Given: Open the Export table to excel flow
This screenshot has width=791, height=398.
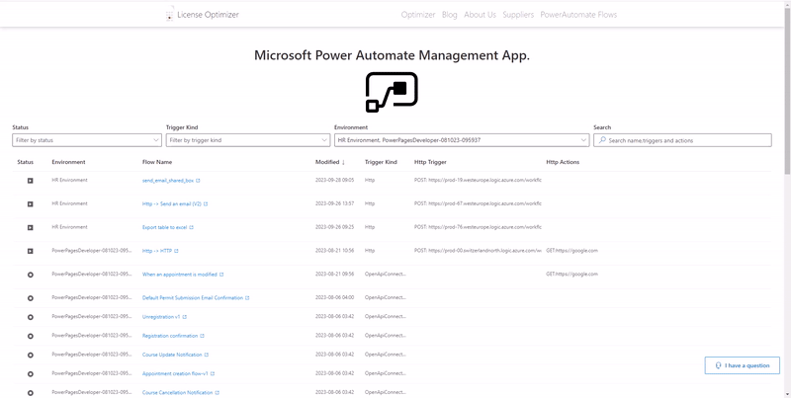Looking at the screenshot, I should point(164,227).
